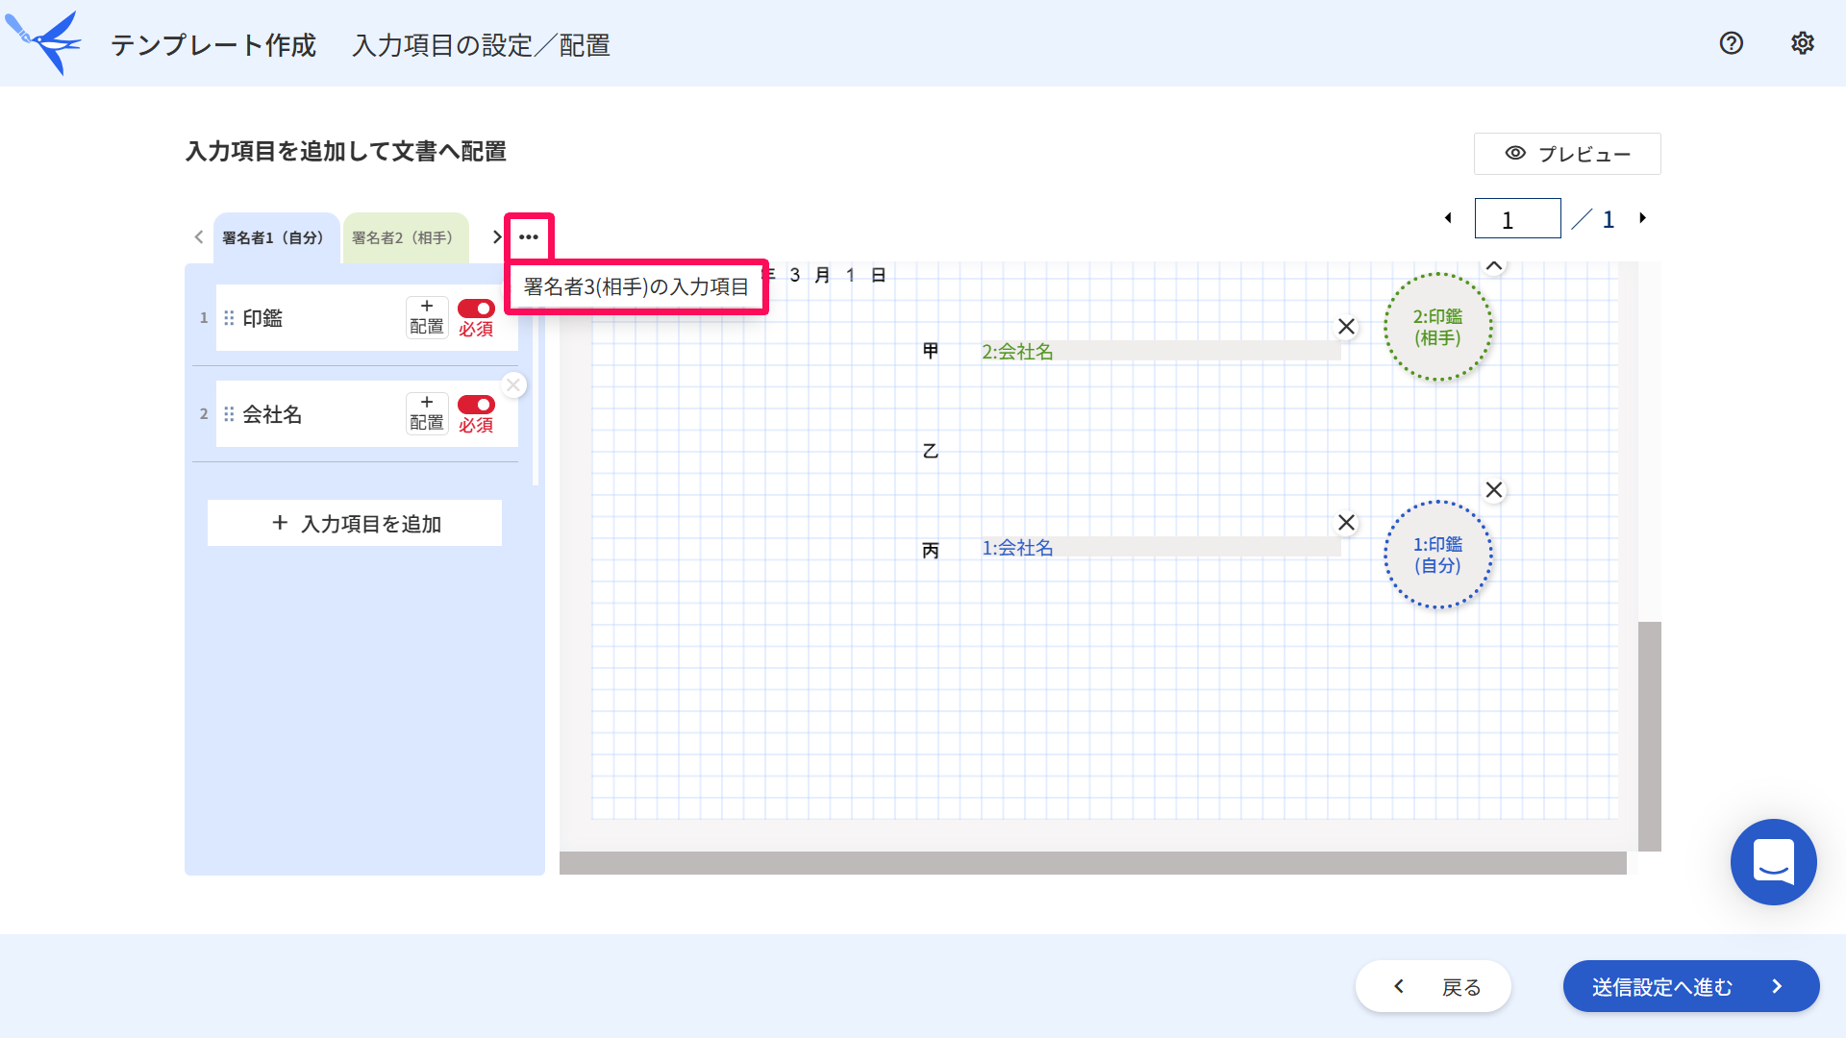The width and height of the screenshot is (1846, 1038).
Task: Toggle 必須 switch for 印鑑
Action: point(476,309)
